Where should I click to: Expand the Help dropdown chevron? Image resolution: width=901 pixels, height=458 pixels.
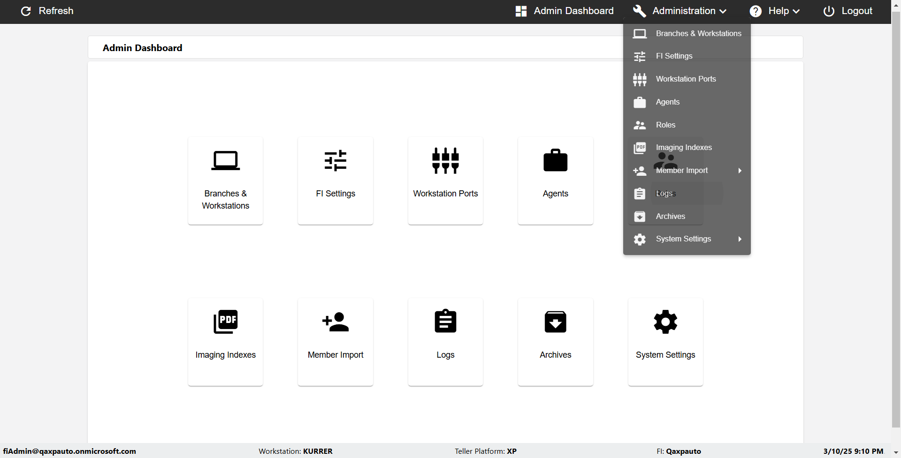click(x=796, y=11)
